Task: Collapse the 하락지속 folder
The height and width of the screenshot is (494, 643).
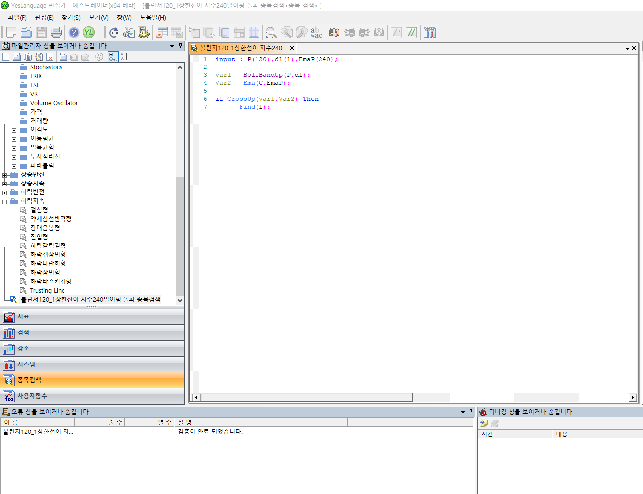Action: tap(5, 202)
